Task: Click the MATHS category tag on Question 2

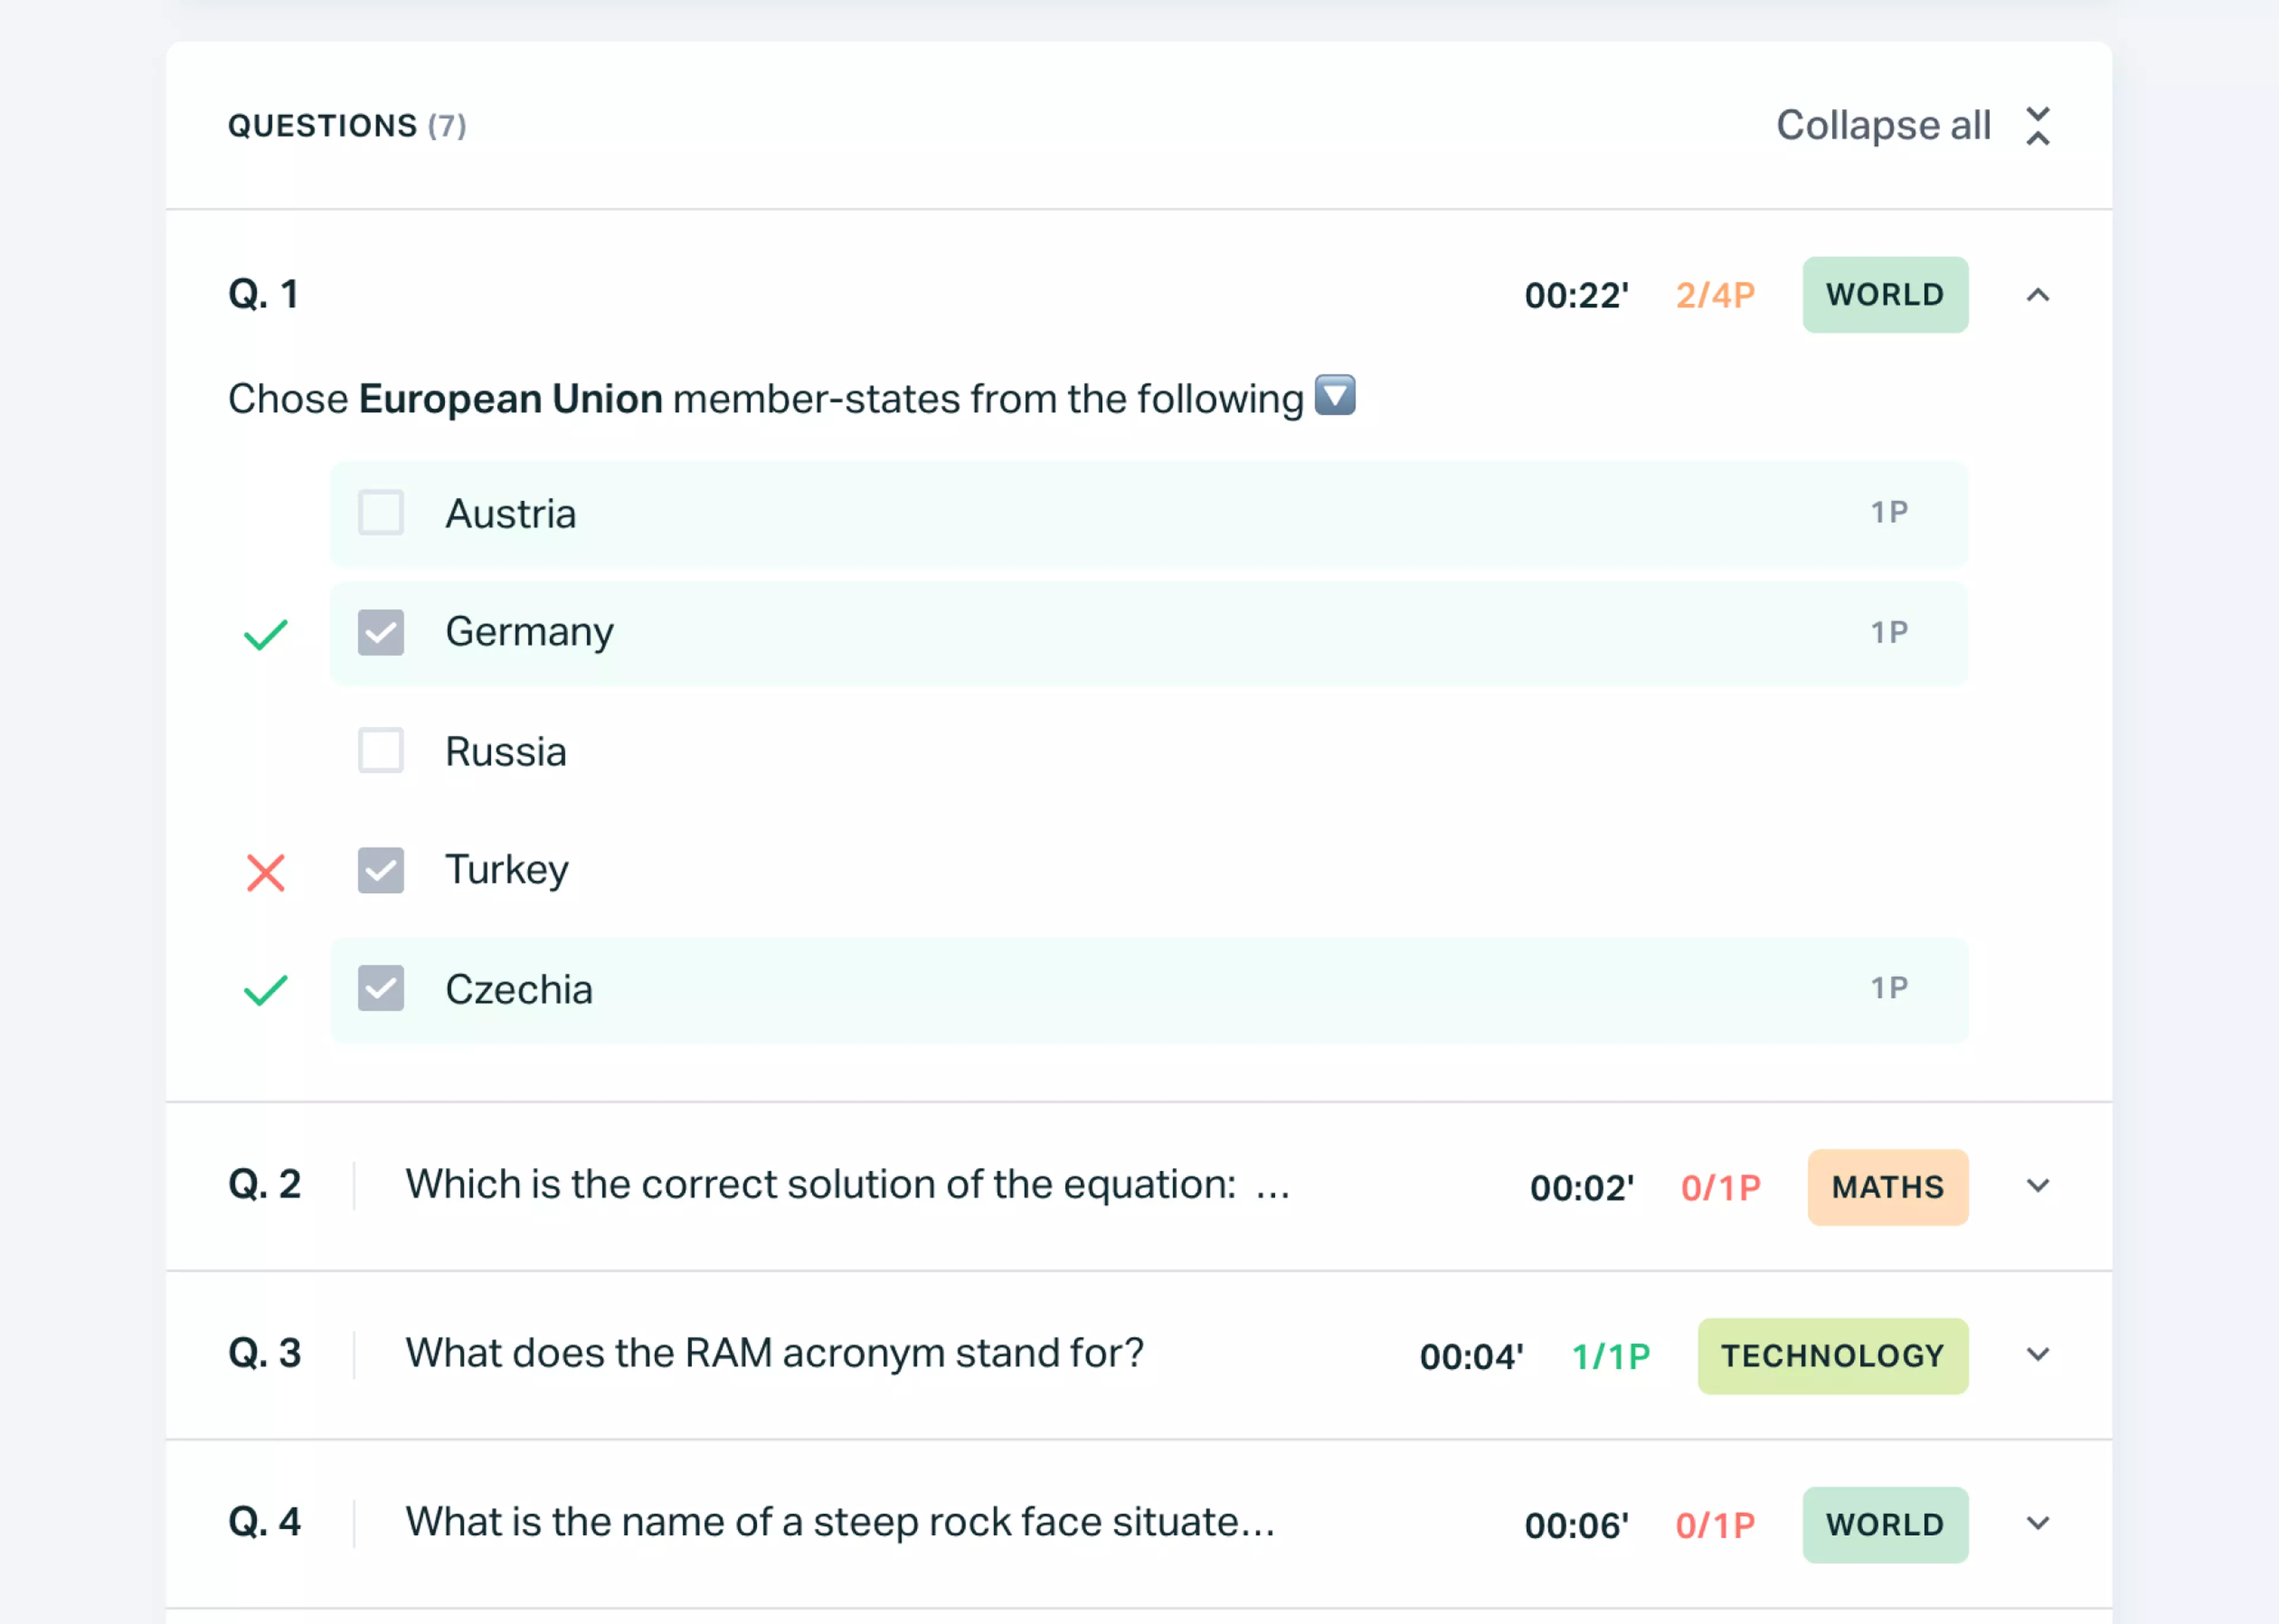Action: point(1887,1187)
